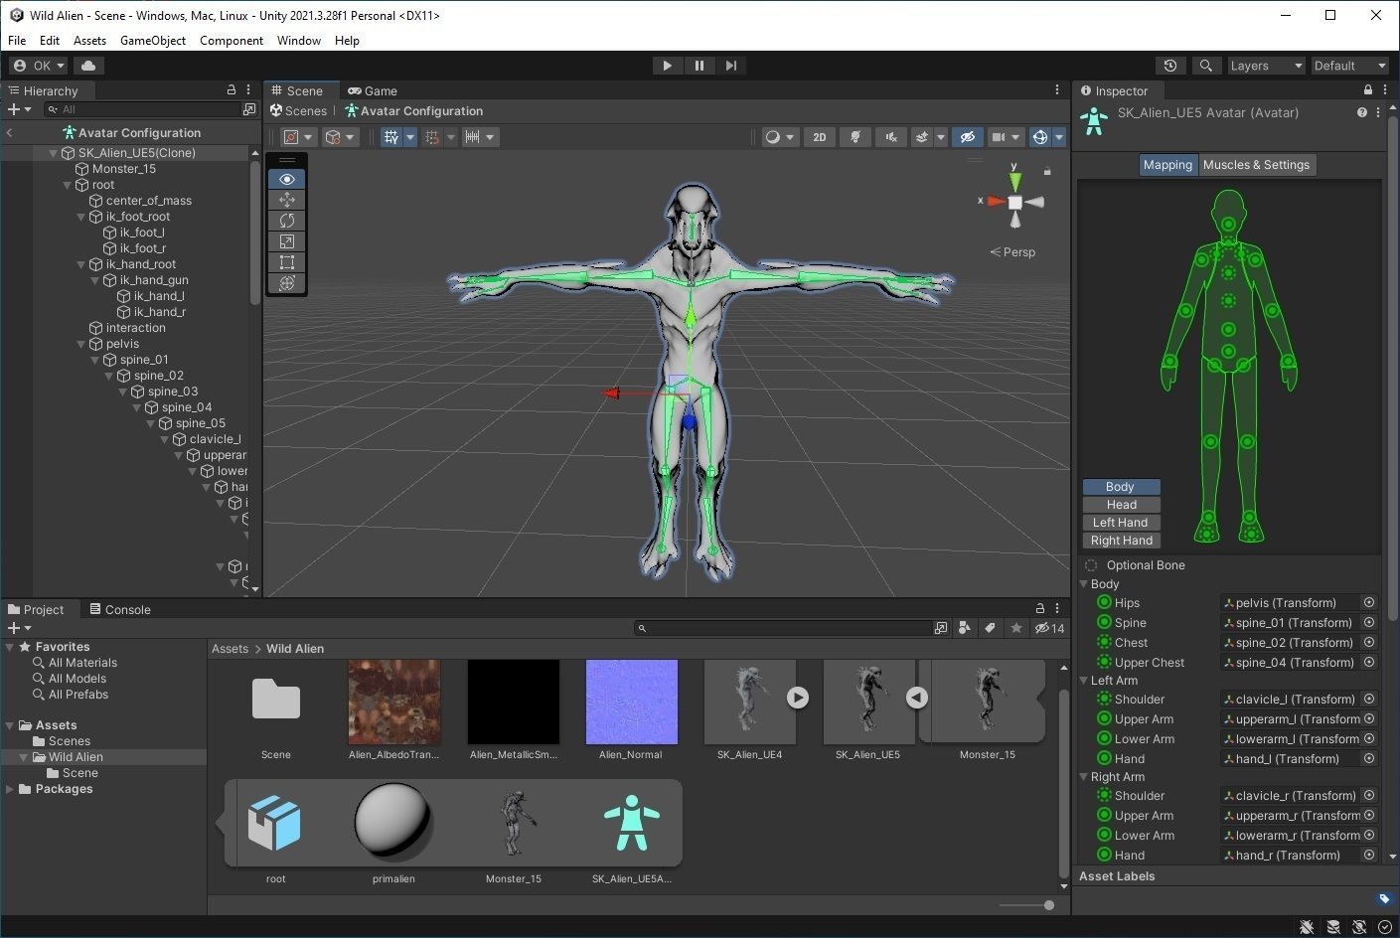This screenshot has width=1400, height=938.
Task: Click the favorites star icon in Project toolbar
Action: click(1015, 628)
